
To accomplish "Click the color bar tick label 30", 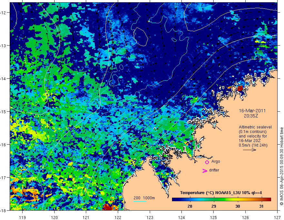I will click(x=238, y=206).
